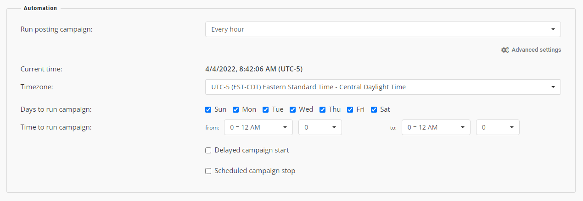This screenshot has height=201, width=583.
Task: Open the Advanced settings link
Action: [536, 50]
